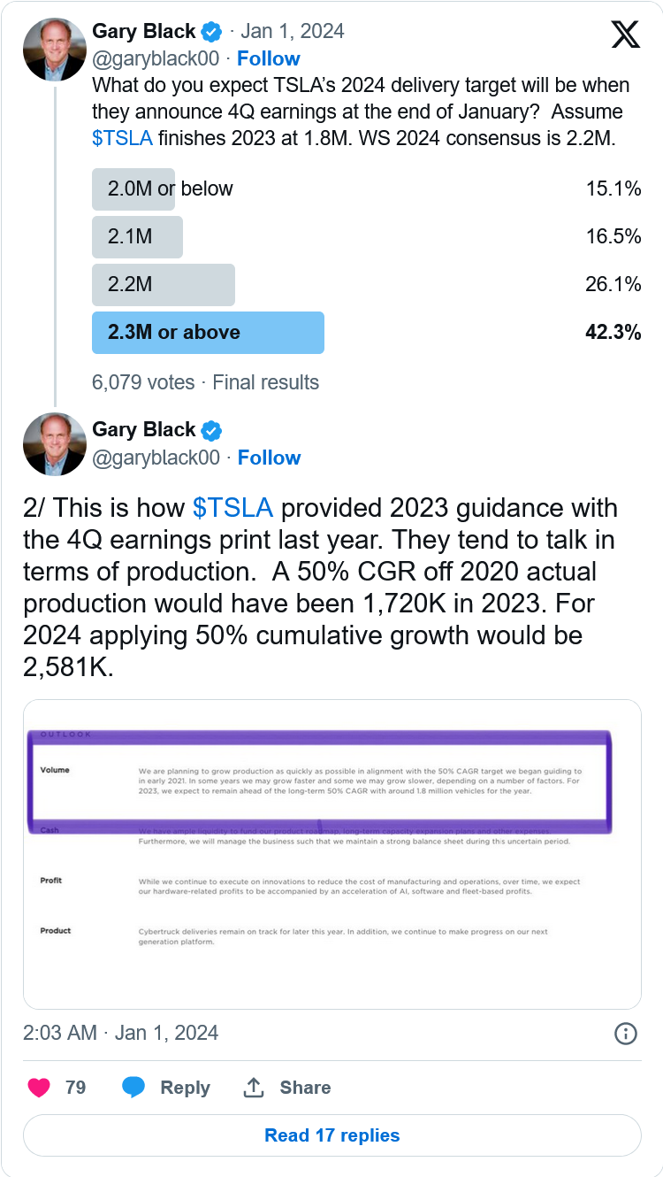Click the share upload icon
Viewport: 663px width, 1177px height.
[x=254, y=1087]
